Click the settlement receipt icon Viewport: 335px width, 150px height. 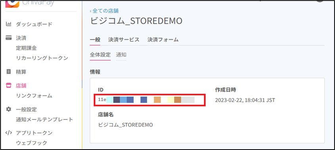click(x=9, y=72)
